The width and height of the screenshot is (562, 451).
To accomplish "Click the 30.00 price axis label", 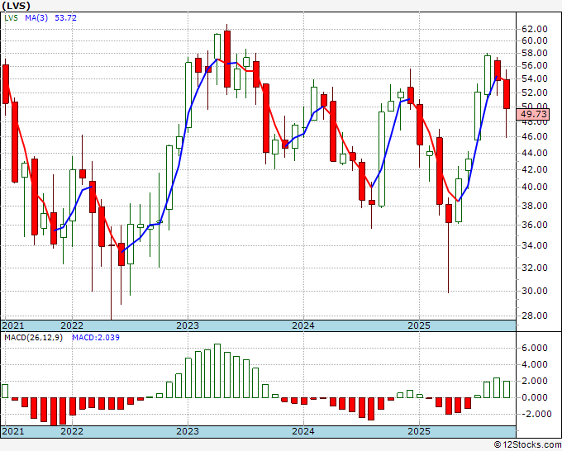I will (535, 291).
